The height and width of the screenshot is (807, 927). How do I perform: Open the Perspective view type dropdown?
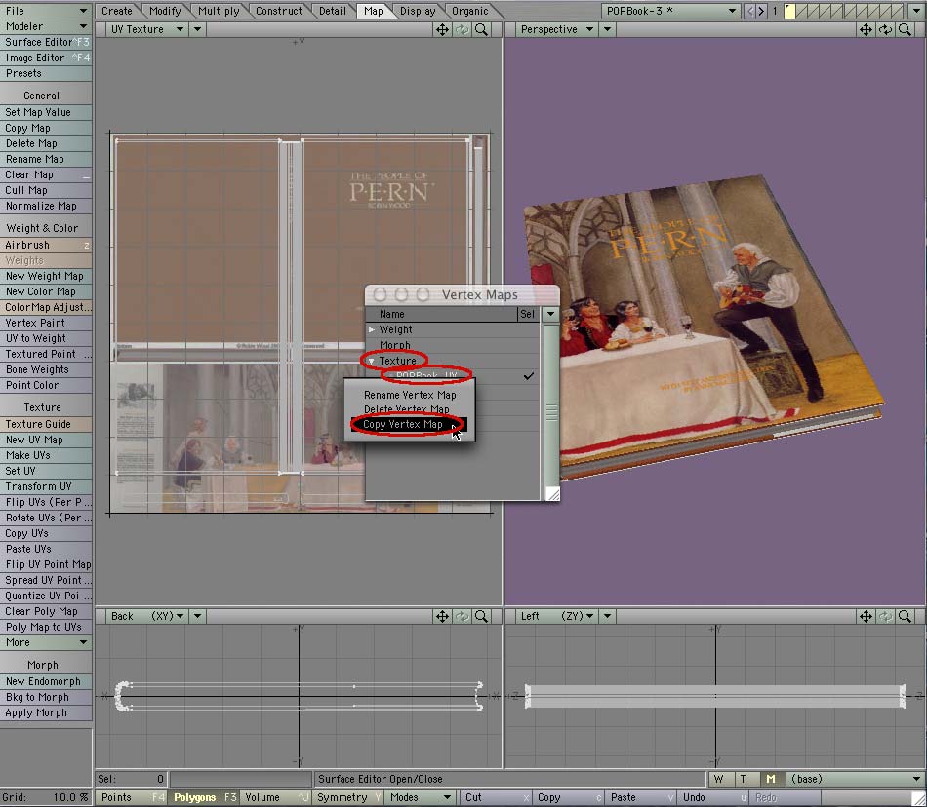tap(556, 29)
